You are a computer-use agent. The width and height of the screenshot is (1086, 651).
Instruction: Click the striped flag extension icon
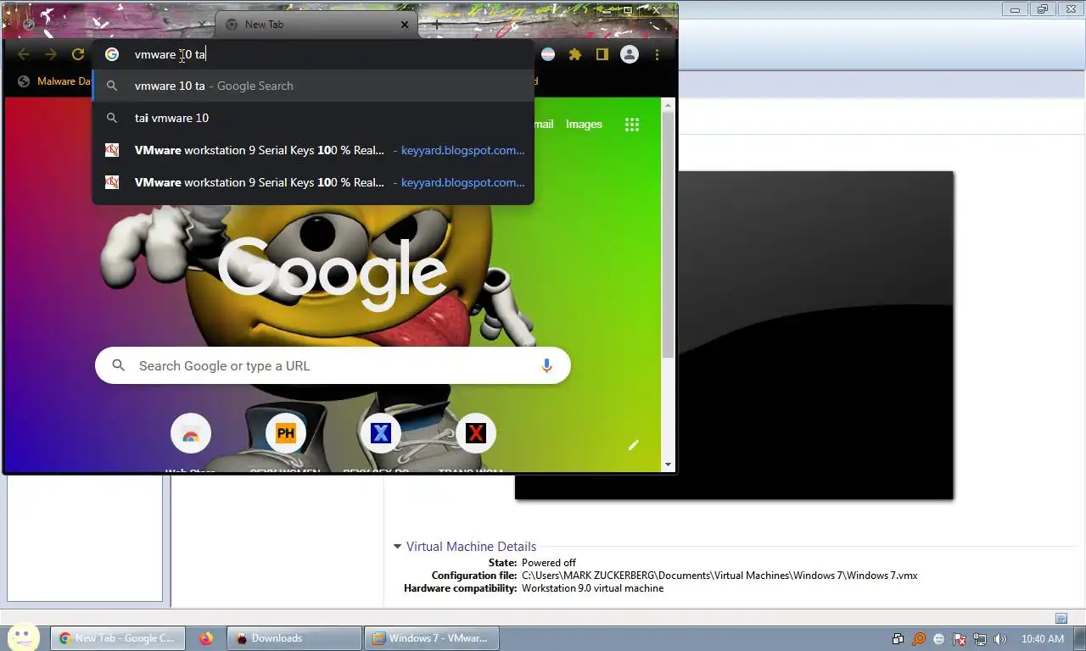pos(549,54)
